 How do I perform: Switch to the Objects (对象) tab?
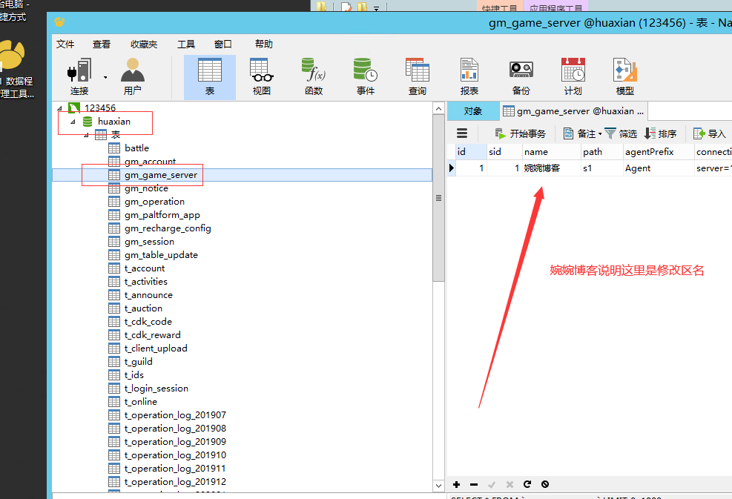pyautogui.click(x=472, y=111)
